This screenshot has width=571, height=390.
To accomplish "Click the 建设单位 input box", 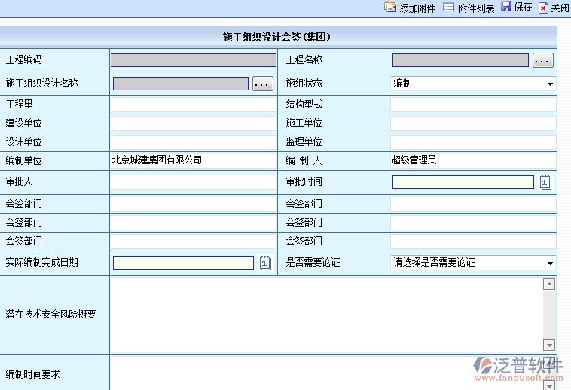I will pyautogui.click(x=194, y=123).
